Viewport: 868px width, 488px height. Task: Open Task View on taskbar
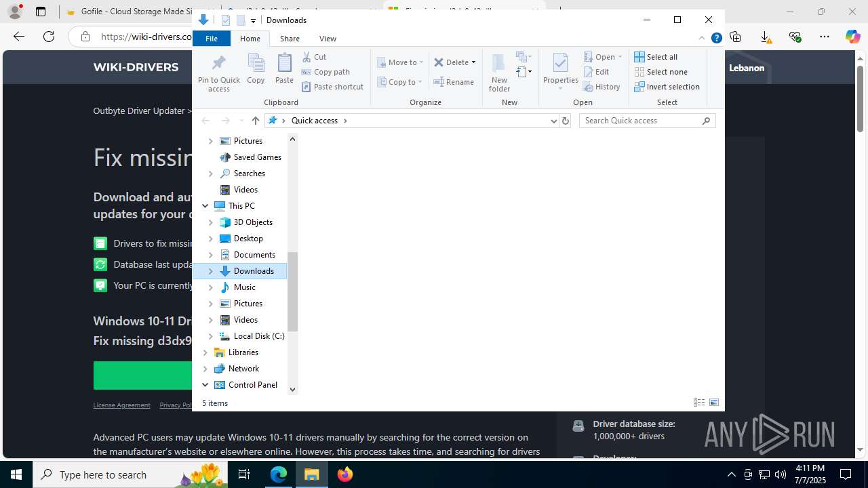pyautogui.click(x=244, y=474)
